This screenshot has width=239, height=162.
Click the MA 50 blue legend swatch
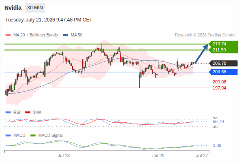66,35
